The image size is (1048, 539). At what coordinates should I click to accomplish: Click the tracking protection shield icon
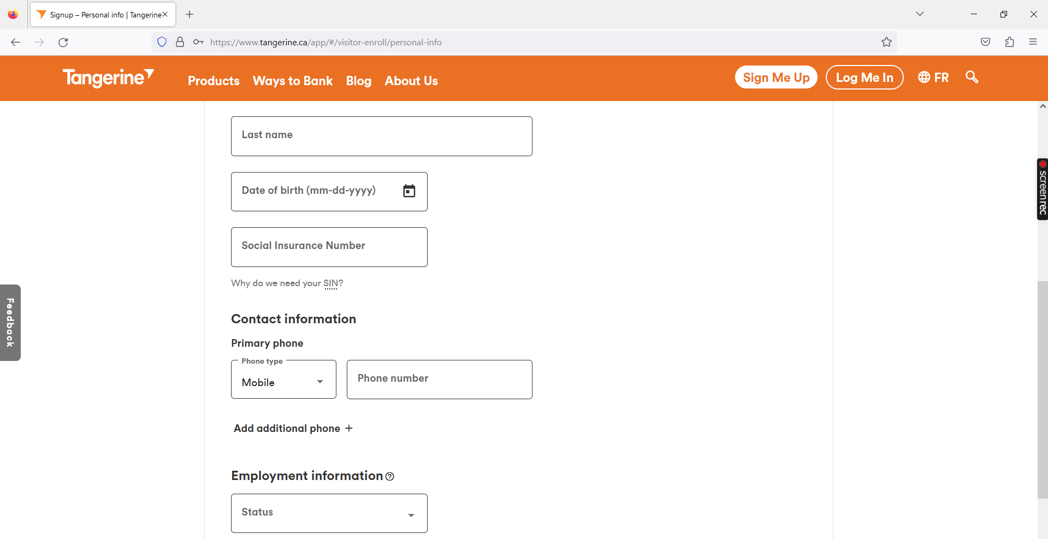click(162, 42)
